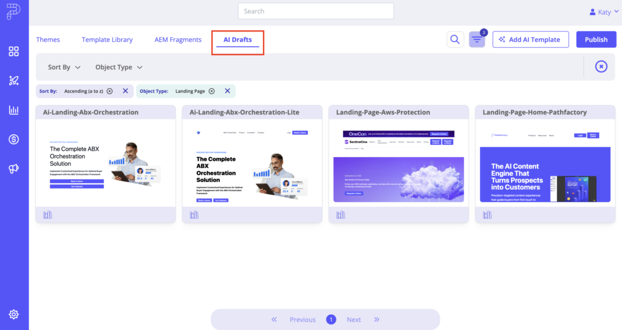The height and width of the screenshot is (330, 622).
Task: Remove the Ascending (a to z) sort value
Action: point(109,91)
